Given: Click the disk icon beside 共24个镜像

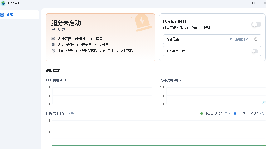Looking at the screenshot, I should coord(53,45).
